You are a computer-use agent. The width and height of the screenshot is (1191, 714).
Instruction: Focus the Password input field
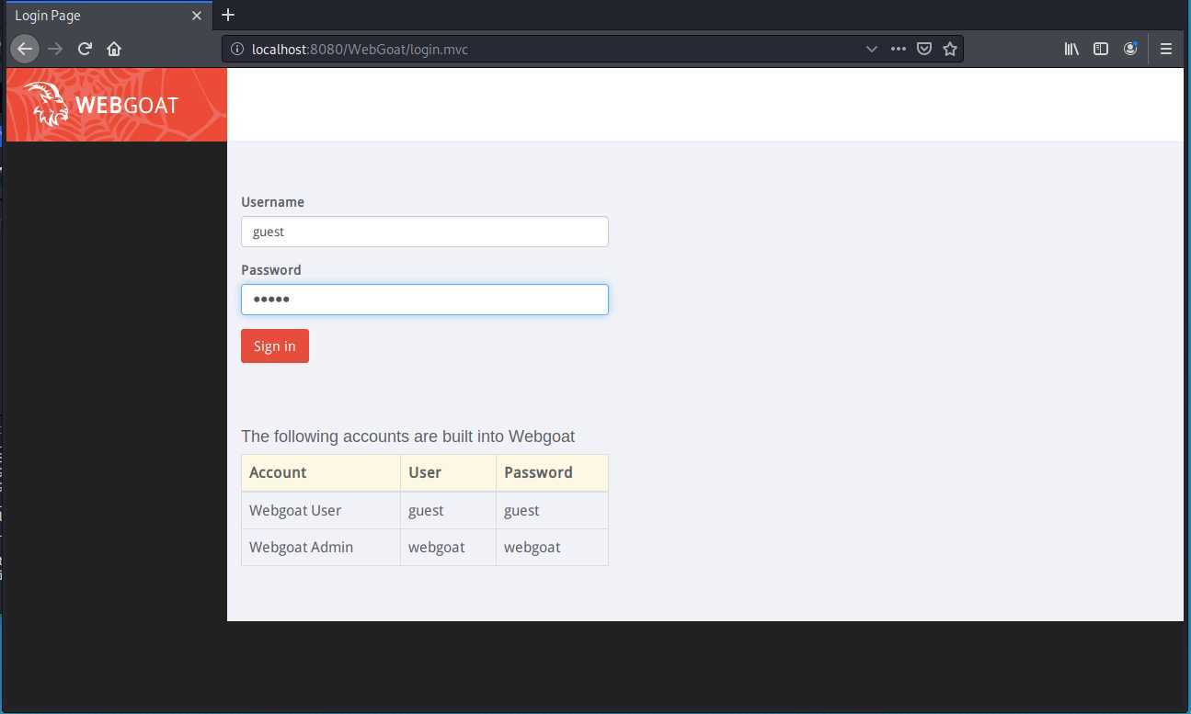pyautogui.click(x=424, y=300)
